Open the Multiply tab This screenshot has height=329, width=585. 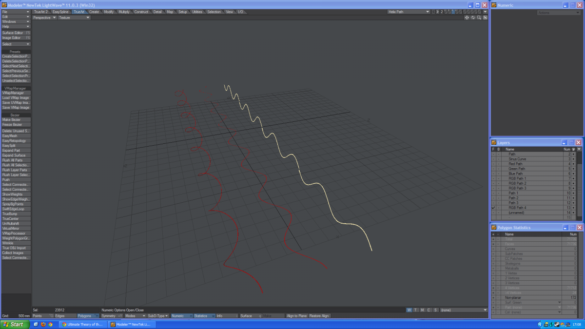(x=124, y=12)
